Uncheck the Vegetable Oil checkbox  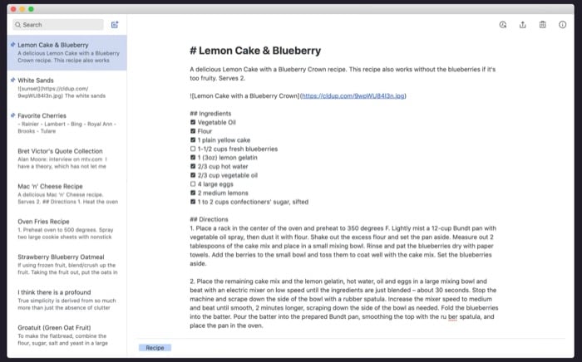coord(193,123)
